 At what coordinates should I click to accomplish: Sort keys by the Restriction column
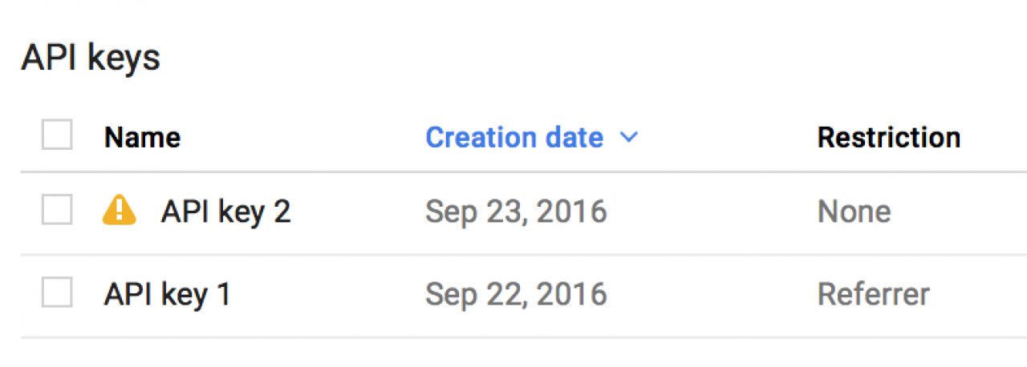coord(888,138)
